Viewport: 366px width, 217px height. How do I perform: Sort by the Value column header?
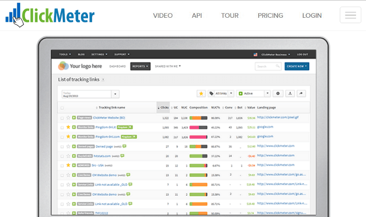pyautogui.click(x=250, y=108)
